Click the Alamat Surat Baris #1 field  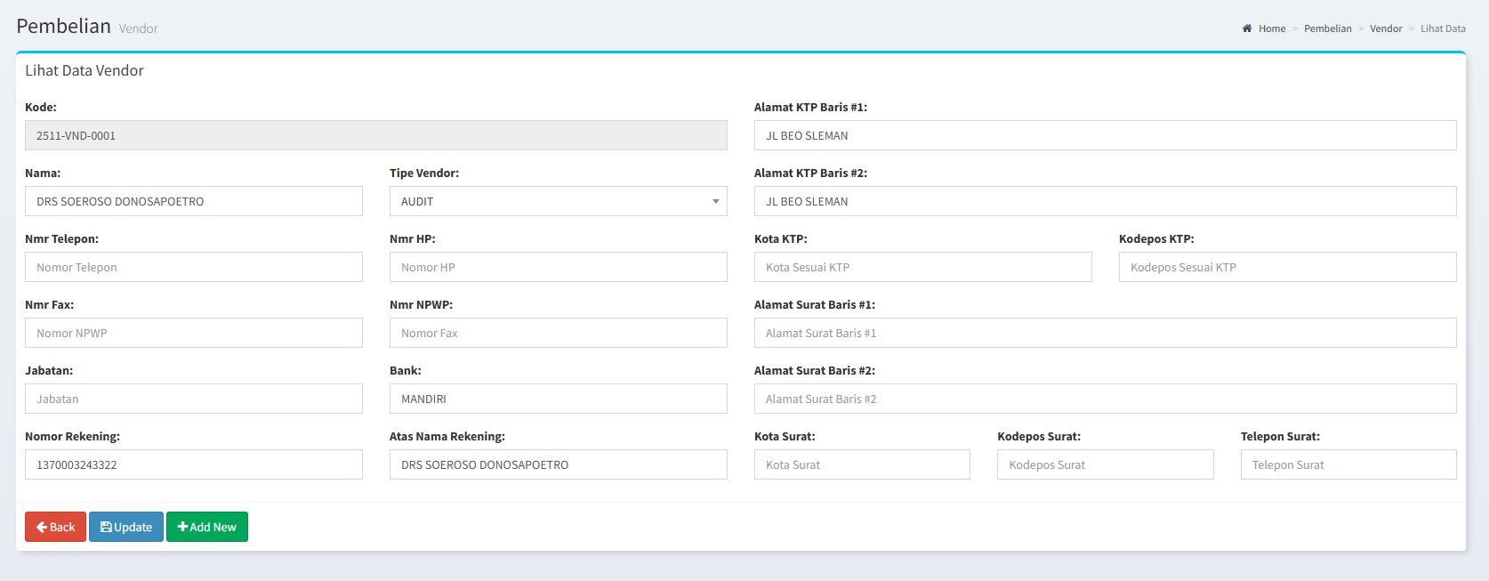point(1105,333)
